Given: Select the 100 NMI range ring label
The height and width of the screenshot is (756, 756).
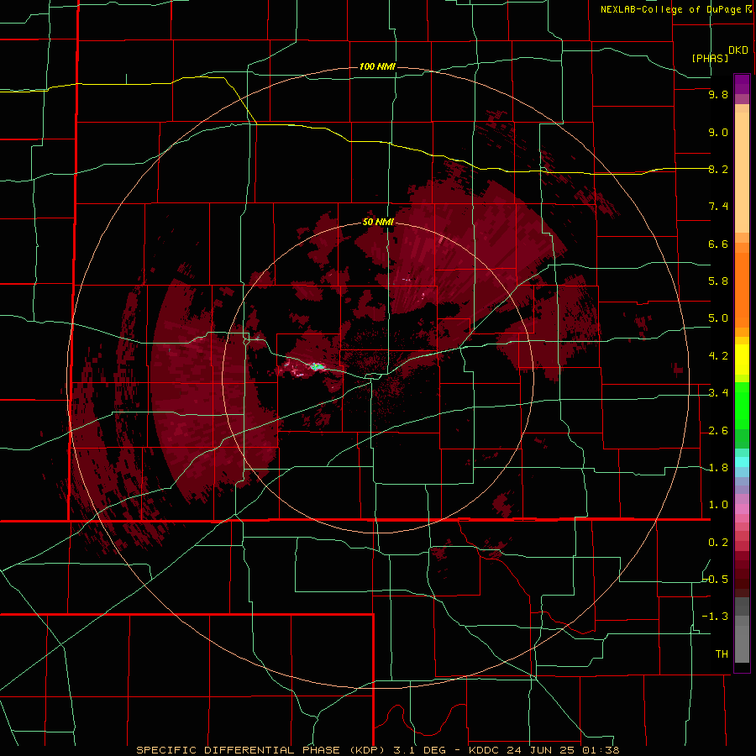Looking at the screenshot, I should click(377, 66).
